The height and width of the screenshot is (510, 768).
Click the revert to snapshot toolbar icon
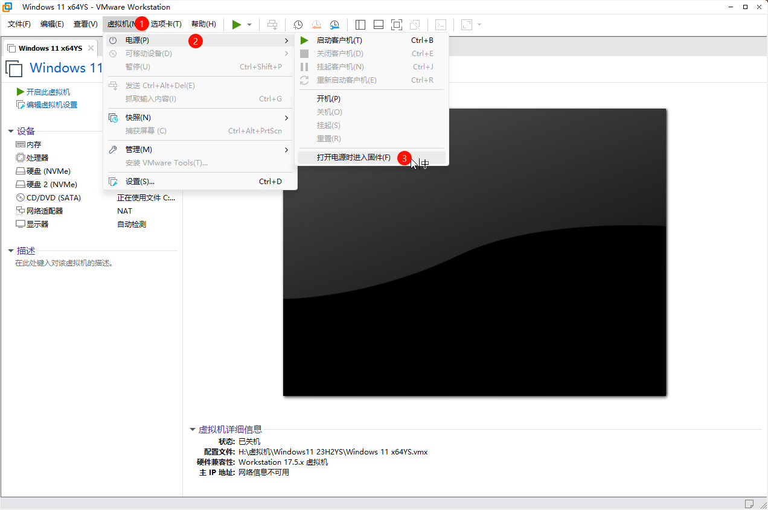pyautogui.click(x=316, y=24)
